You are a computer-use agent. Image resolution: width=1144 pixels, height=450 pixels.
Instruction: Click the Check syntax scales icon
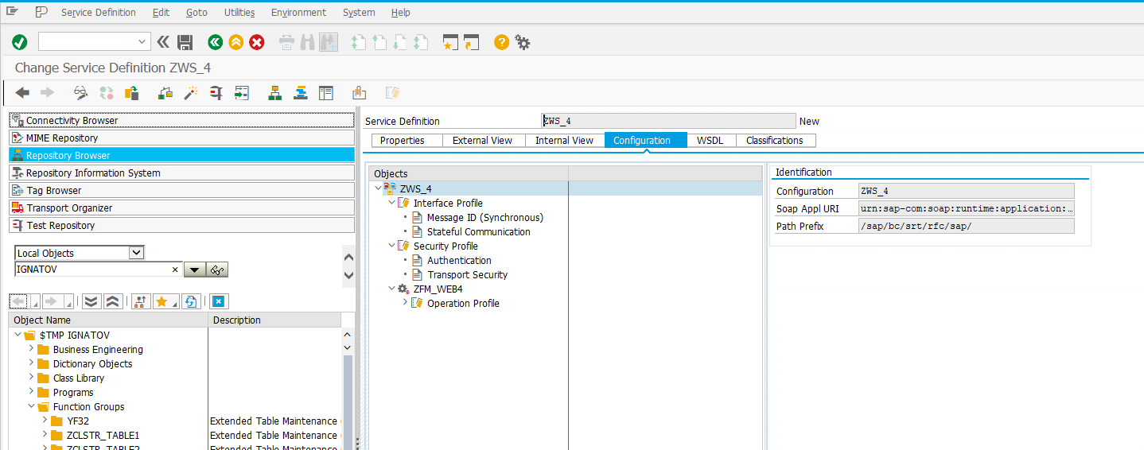165,93
